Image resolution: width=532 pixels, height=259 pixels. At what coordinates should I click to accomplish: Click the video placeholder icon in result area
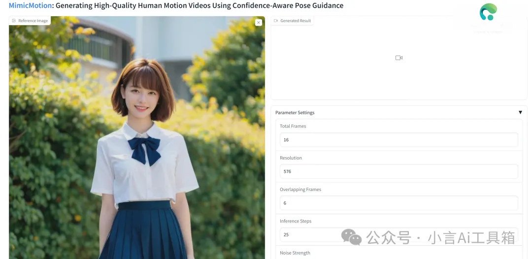click(399, 58)
